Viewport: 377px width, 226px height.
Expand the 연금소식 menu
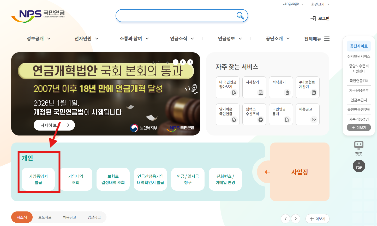click(x=182, y=38)
